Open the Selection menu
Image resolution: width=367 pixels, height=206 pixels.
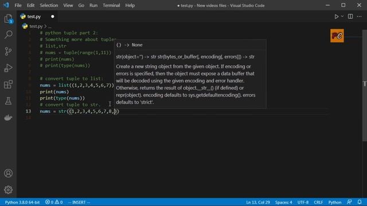(x=49, y=5)
